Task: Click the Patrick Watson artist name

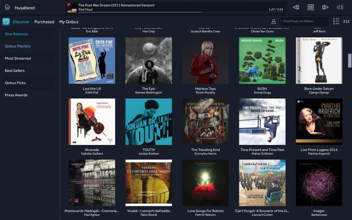Action: pyautogui.click(x=206, y=215)
